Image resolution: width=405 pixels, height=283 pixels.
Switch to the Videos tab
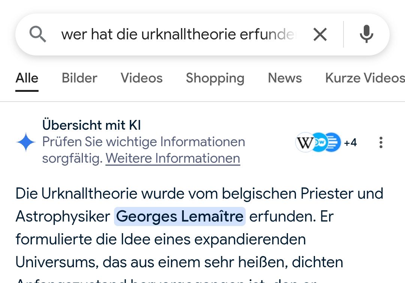click(x=141, y=78)
